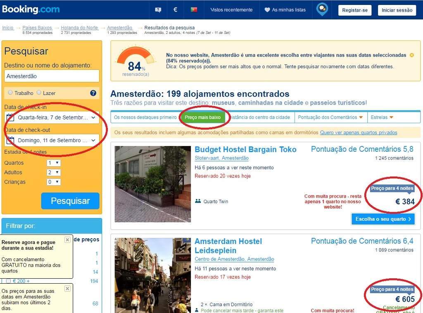This screenshot has height=313, width=423.
Task: Open the customer help chat icon
Action: [158, 10]
